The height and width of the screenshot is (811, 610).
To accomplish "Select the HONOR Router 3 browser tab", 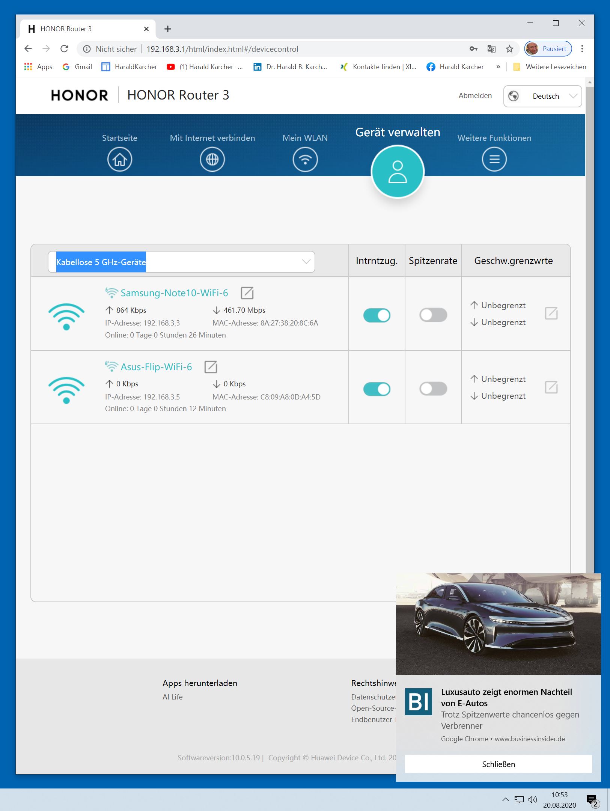I will coord(88,29).
